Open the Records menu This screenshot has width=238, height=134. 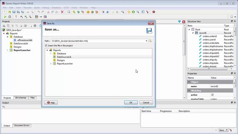pyautogui.click(x=28, y=7)
